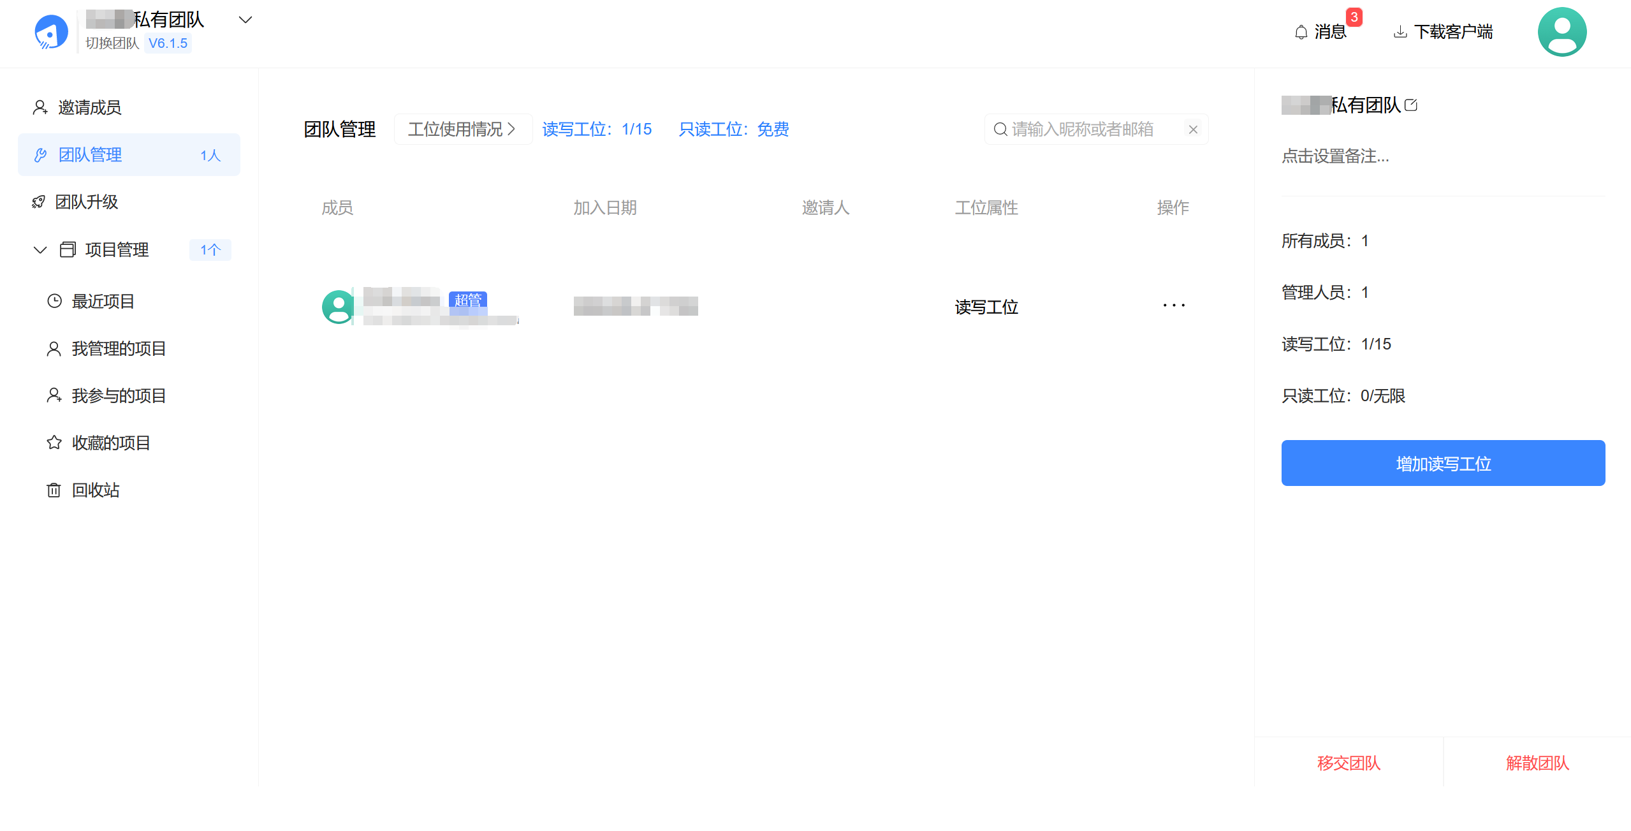Open the team switcher dropdown chevron
The width and height of the screenshot is (1631, 831).
point(245,20)
